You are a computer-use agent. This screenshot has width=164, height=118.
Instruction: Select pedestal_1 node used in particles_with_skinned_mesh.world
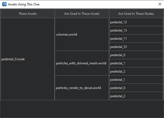click(x=118, y=63)
